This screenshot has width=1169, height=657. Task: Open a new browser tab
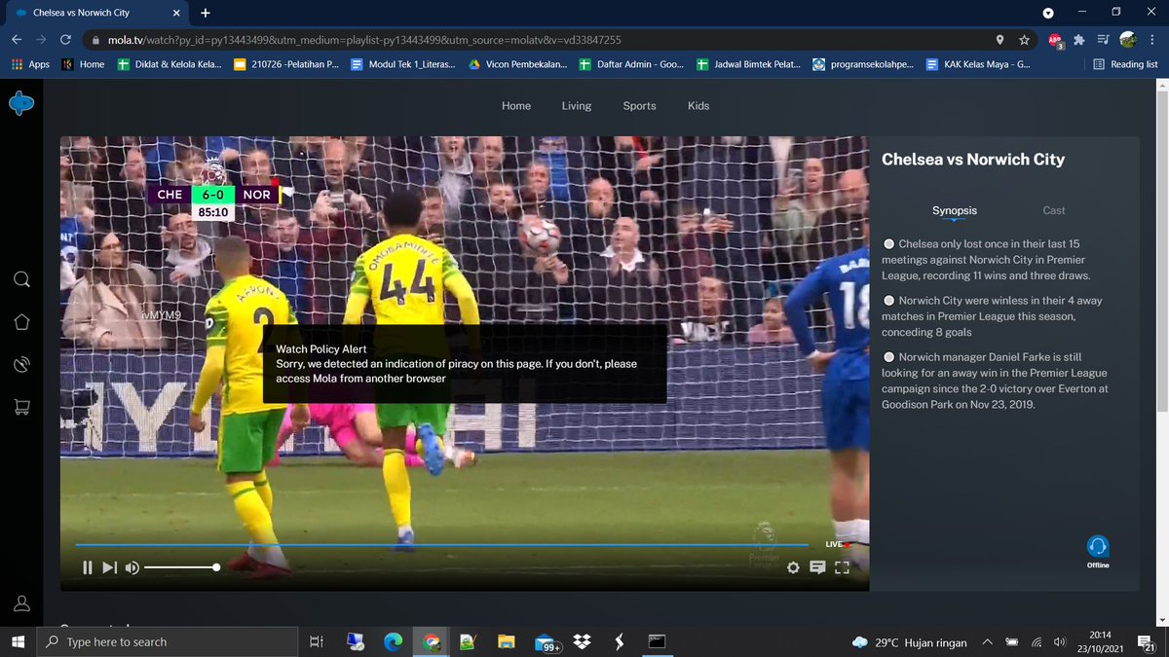(206, 13)
